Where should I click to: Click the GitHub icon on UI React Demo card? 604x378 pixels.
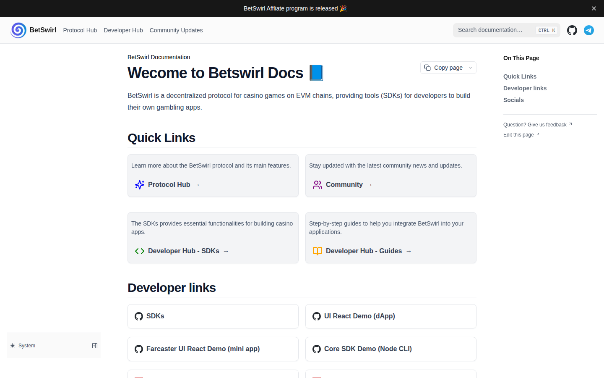(317, 316)
